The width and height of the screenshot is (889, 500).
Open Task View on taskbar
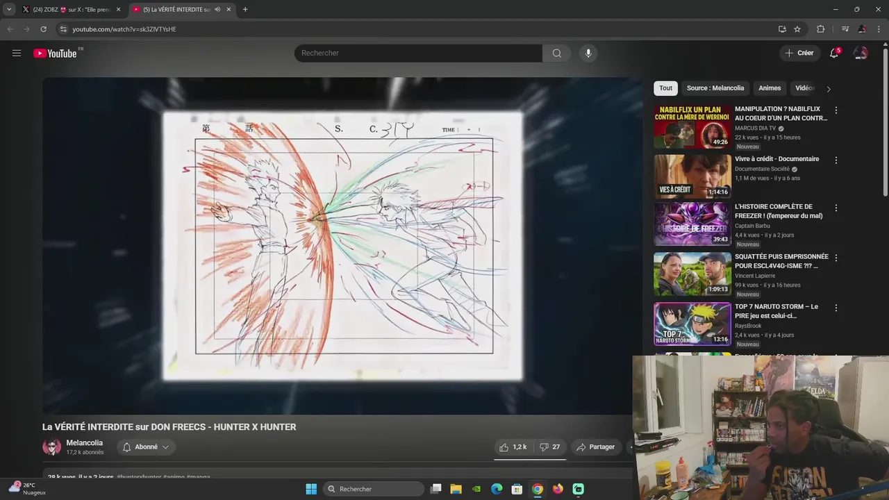tap(435, 489)
